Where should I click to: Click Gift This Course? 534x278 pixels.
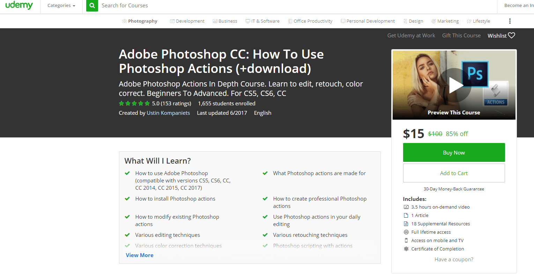(x=461, y=36)
